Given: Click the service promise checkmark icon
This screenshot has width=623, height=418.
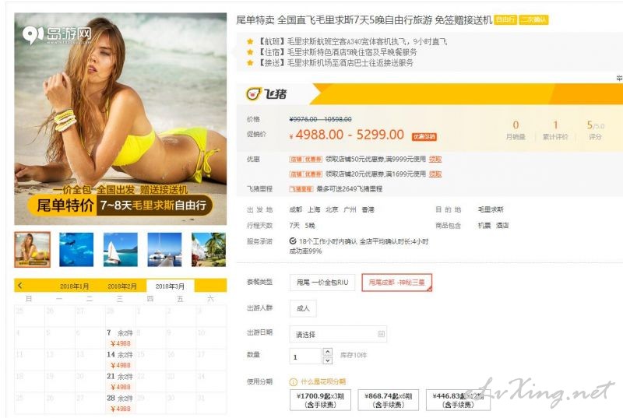Looking at the screenshot, I should pyautogui.click(x=293, y=241).
